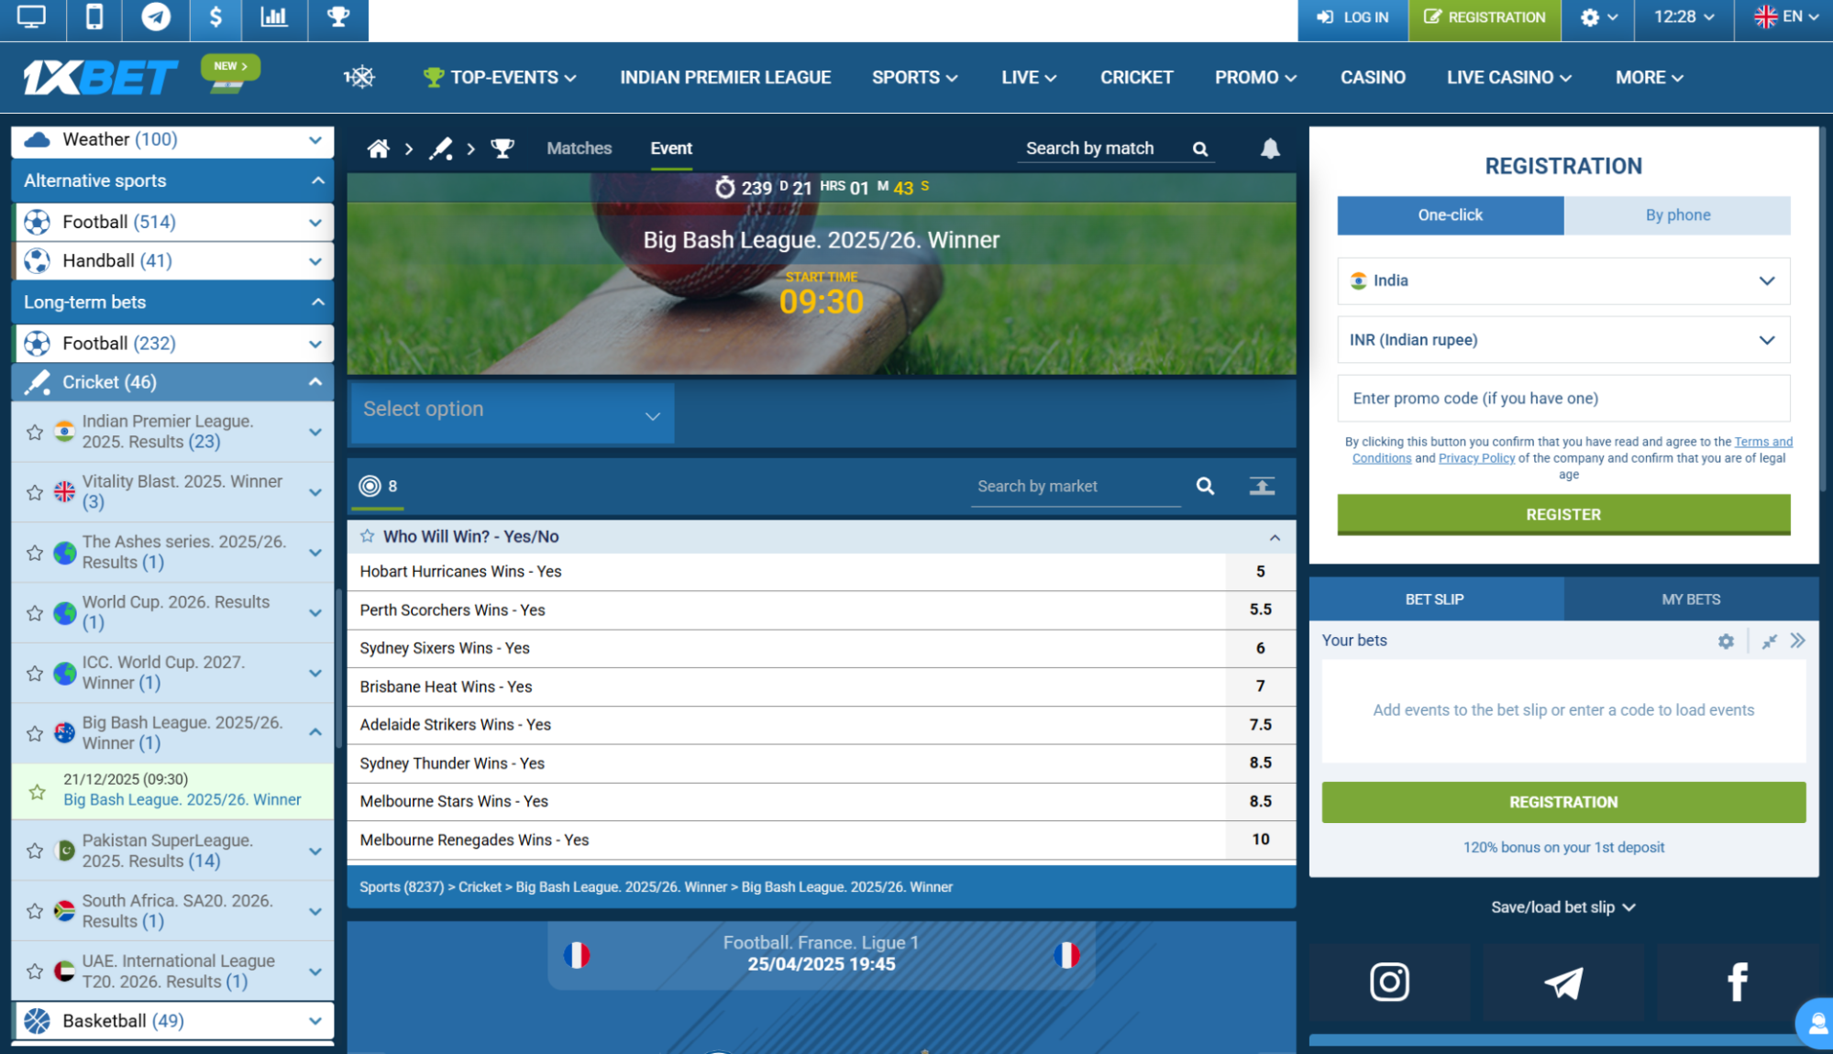Favorite the Pakistan SuperLeague star

35,851
